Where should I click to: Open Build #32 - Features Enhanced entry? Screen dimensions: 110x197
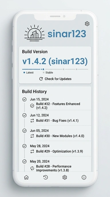[58, 106]
